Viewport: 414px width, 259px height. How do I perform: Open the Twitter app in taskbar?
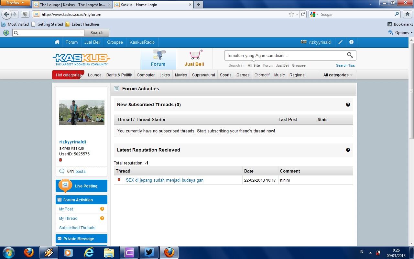[x=149, y=252]
